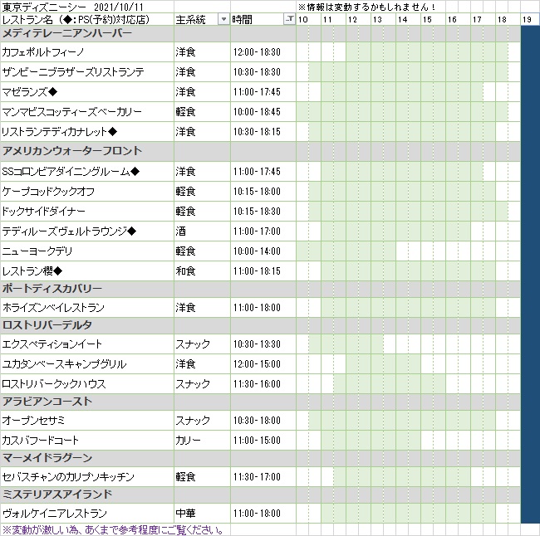540x536 pixels.
Task: Select the ザンビーニブラザーズリストランテ cell
Action: (x=87, y=72)
